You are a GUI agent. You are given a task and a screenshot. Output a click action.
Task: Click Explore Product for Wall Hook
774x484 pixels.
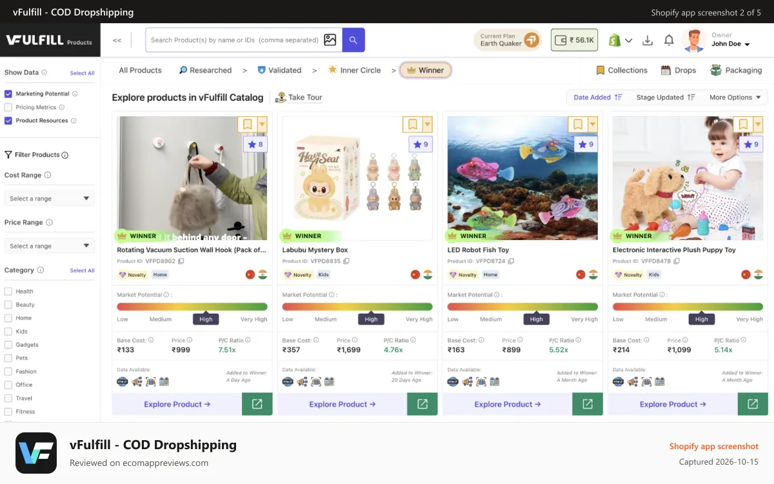[177, 404]
